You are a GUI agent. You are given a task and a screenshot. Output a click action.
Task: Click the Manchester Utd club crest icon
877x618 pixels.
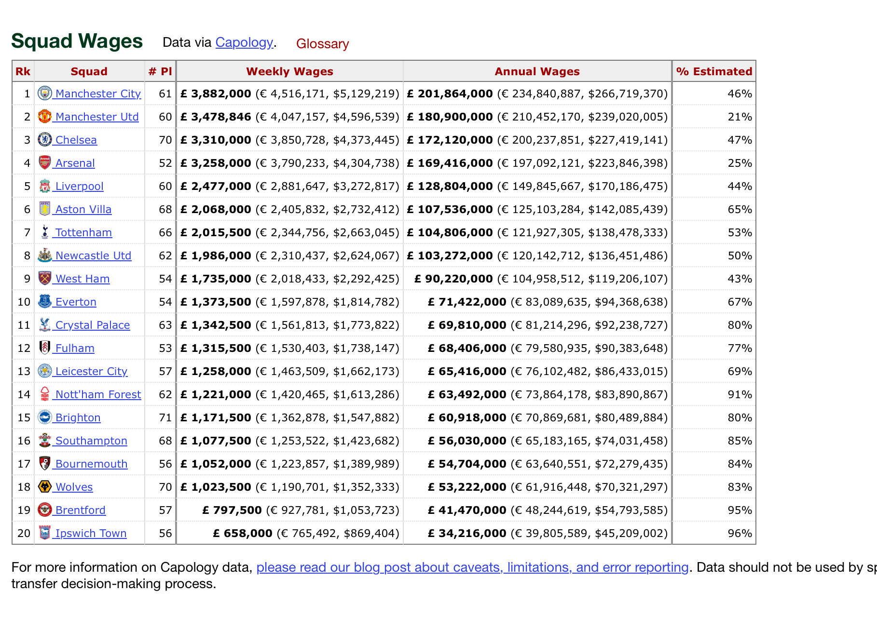45,116
